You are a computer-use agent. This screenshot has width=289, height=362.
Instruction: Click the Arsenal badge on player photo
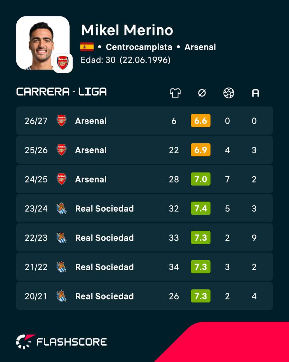click(63, 63)
